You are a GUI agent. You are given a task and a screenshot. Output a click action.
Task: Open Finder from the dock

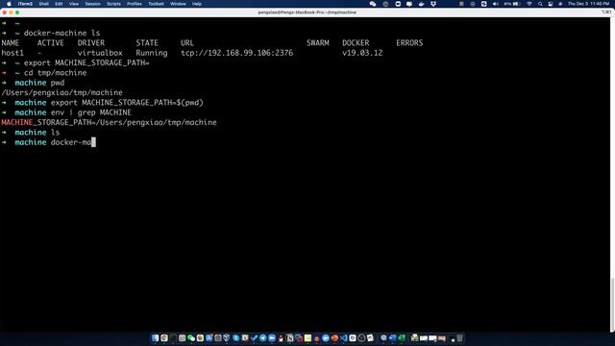tap(155, 337)
